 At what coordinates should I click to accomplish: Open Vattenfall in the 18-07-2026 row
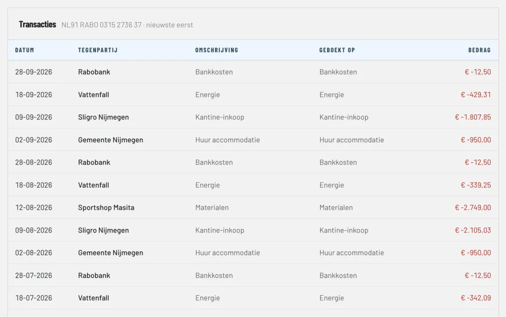93,298
